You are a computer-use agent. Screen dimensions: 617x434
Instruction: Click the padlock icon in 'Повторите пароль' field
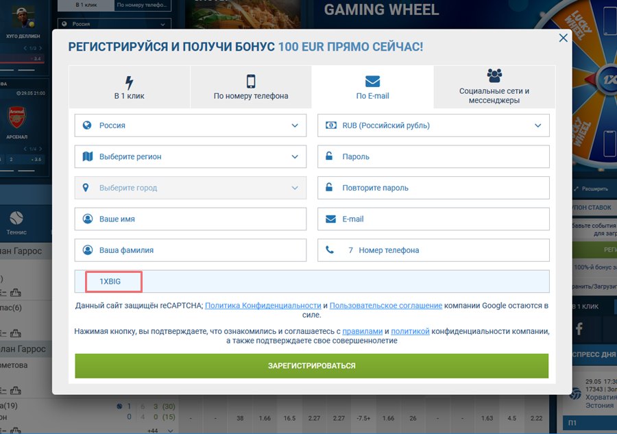coord(329,187)
